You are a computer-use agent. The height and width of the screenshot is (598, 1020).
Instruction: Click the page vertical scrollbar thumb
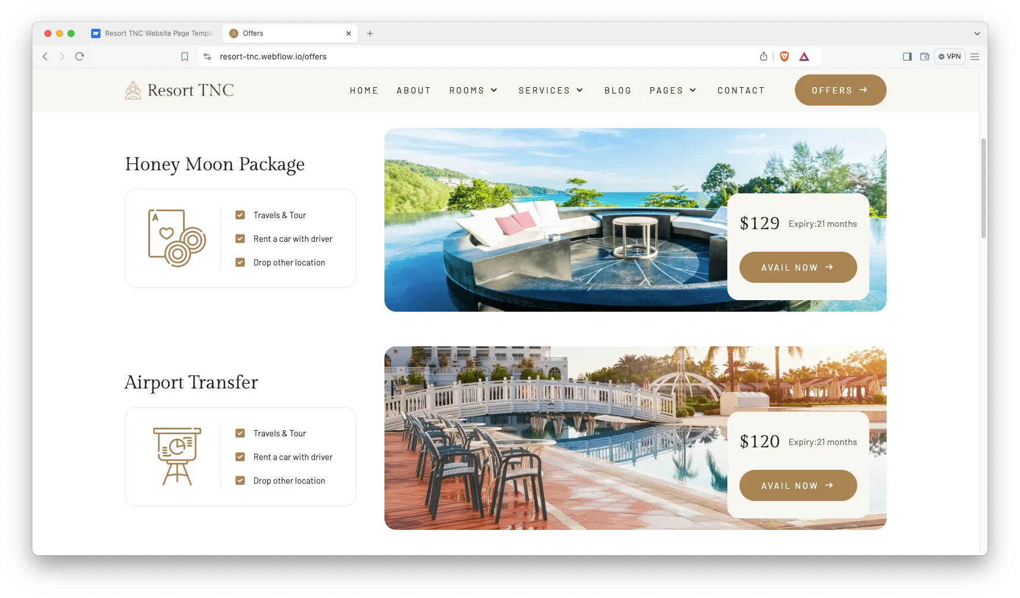pyautogui.click(x=984, y=188)
